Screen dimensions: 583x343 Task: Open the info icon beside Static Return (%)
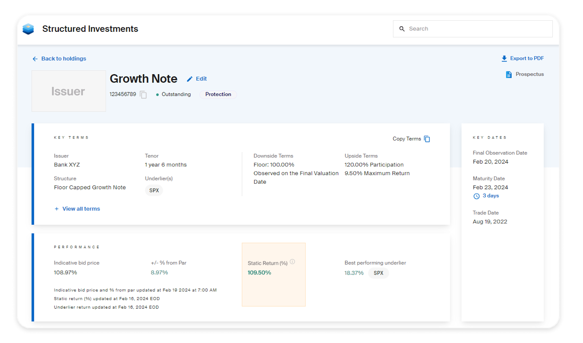point(292,262)
